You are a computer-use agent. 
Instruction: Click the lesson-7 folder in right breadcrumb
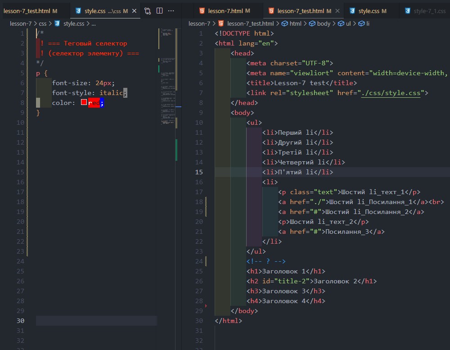pos(199,23)
